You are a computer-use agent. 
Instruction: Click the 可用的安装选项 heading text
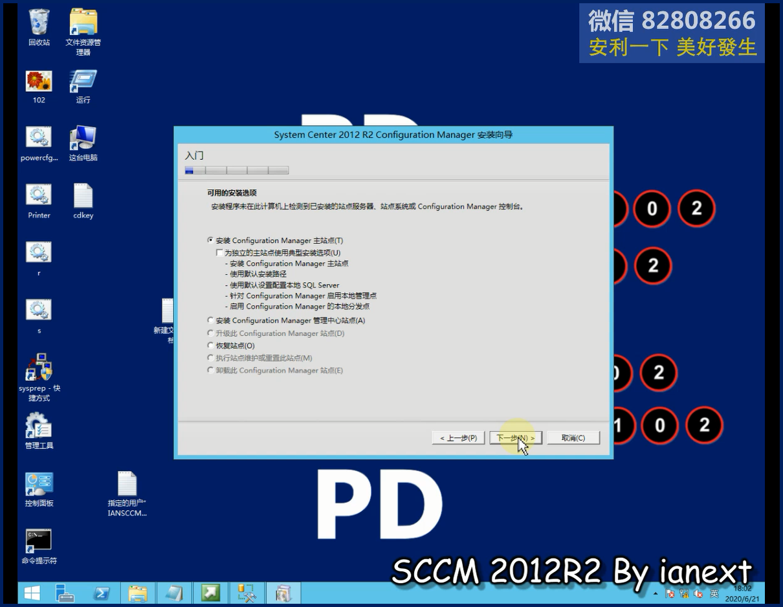(x=232, y=193)
